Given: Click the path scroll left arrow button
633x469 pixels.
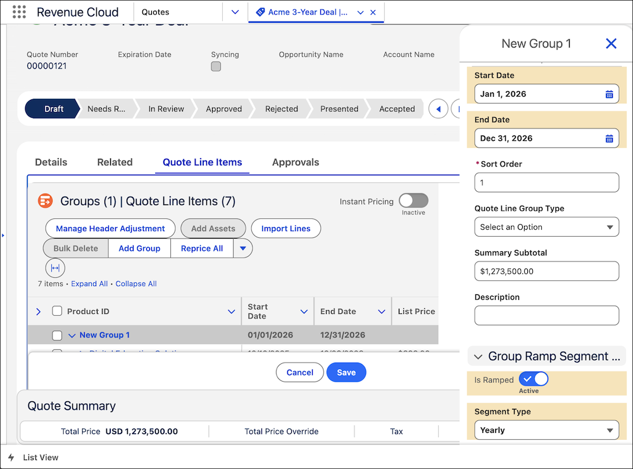Looking at the screenshot, I should [x=439, y=109].
